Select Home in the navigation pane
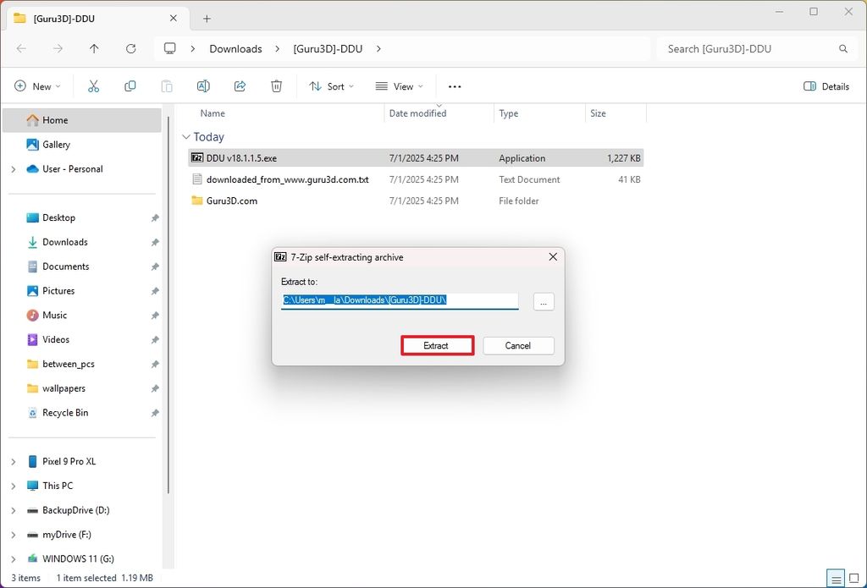Screen dimensions: 867x588 (x=82, y=120)
